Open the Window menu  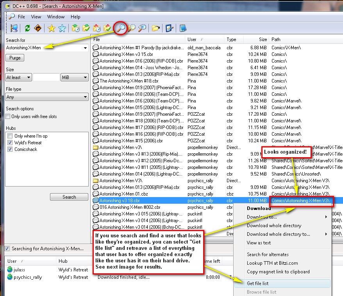pos(56,17)
